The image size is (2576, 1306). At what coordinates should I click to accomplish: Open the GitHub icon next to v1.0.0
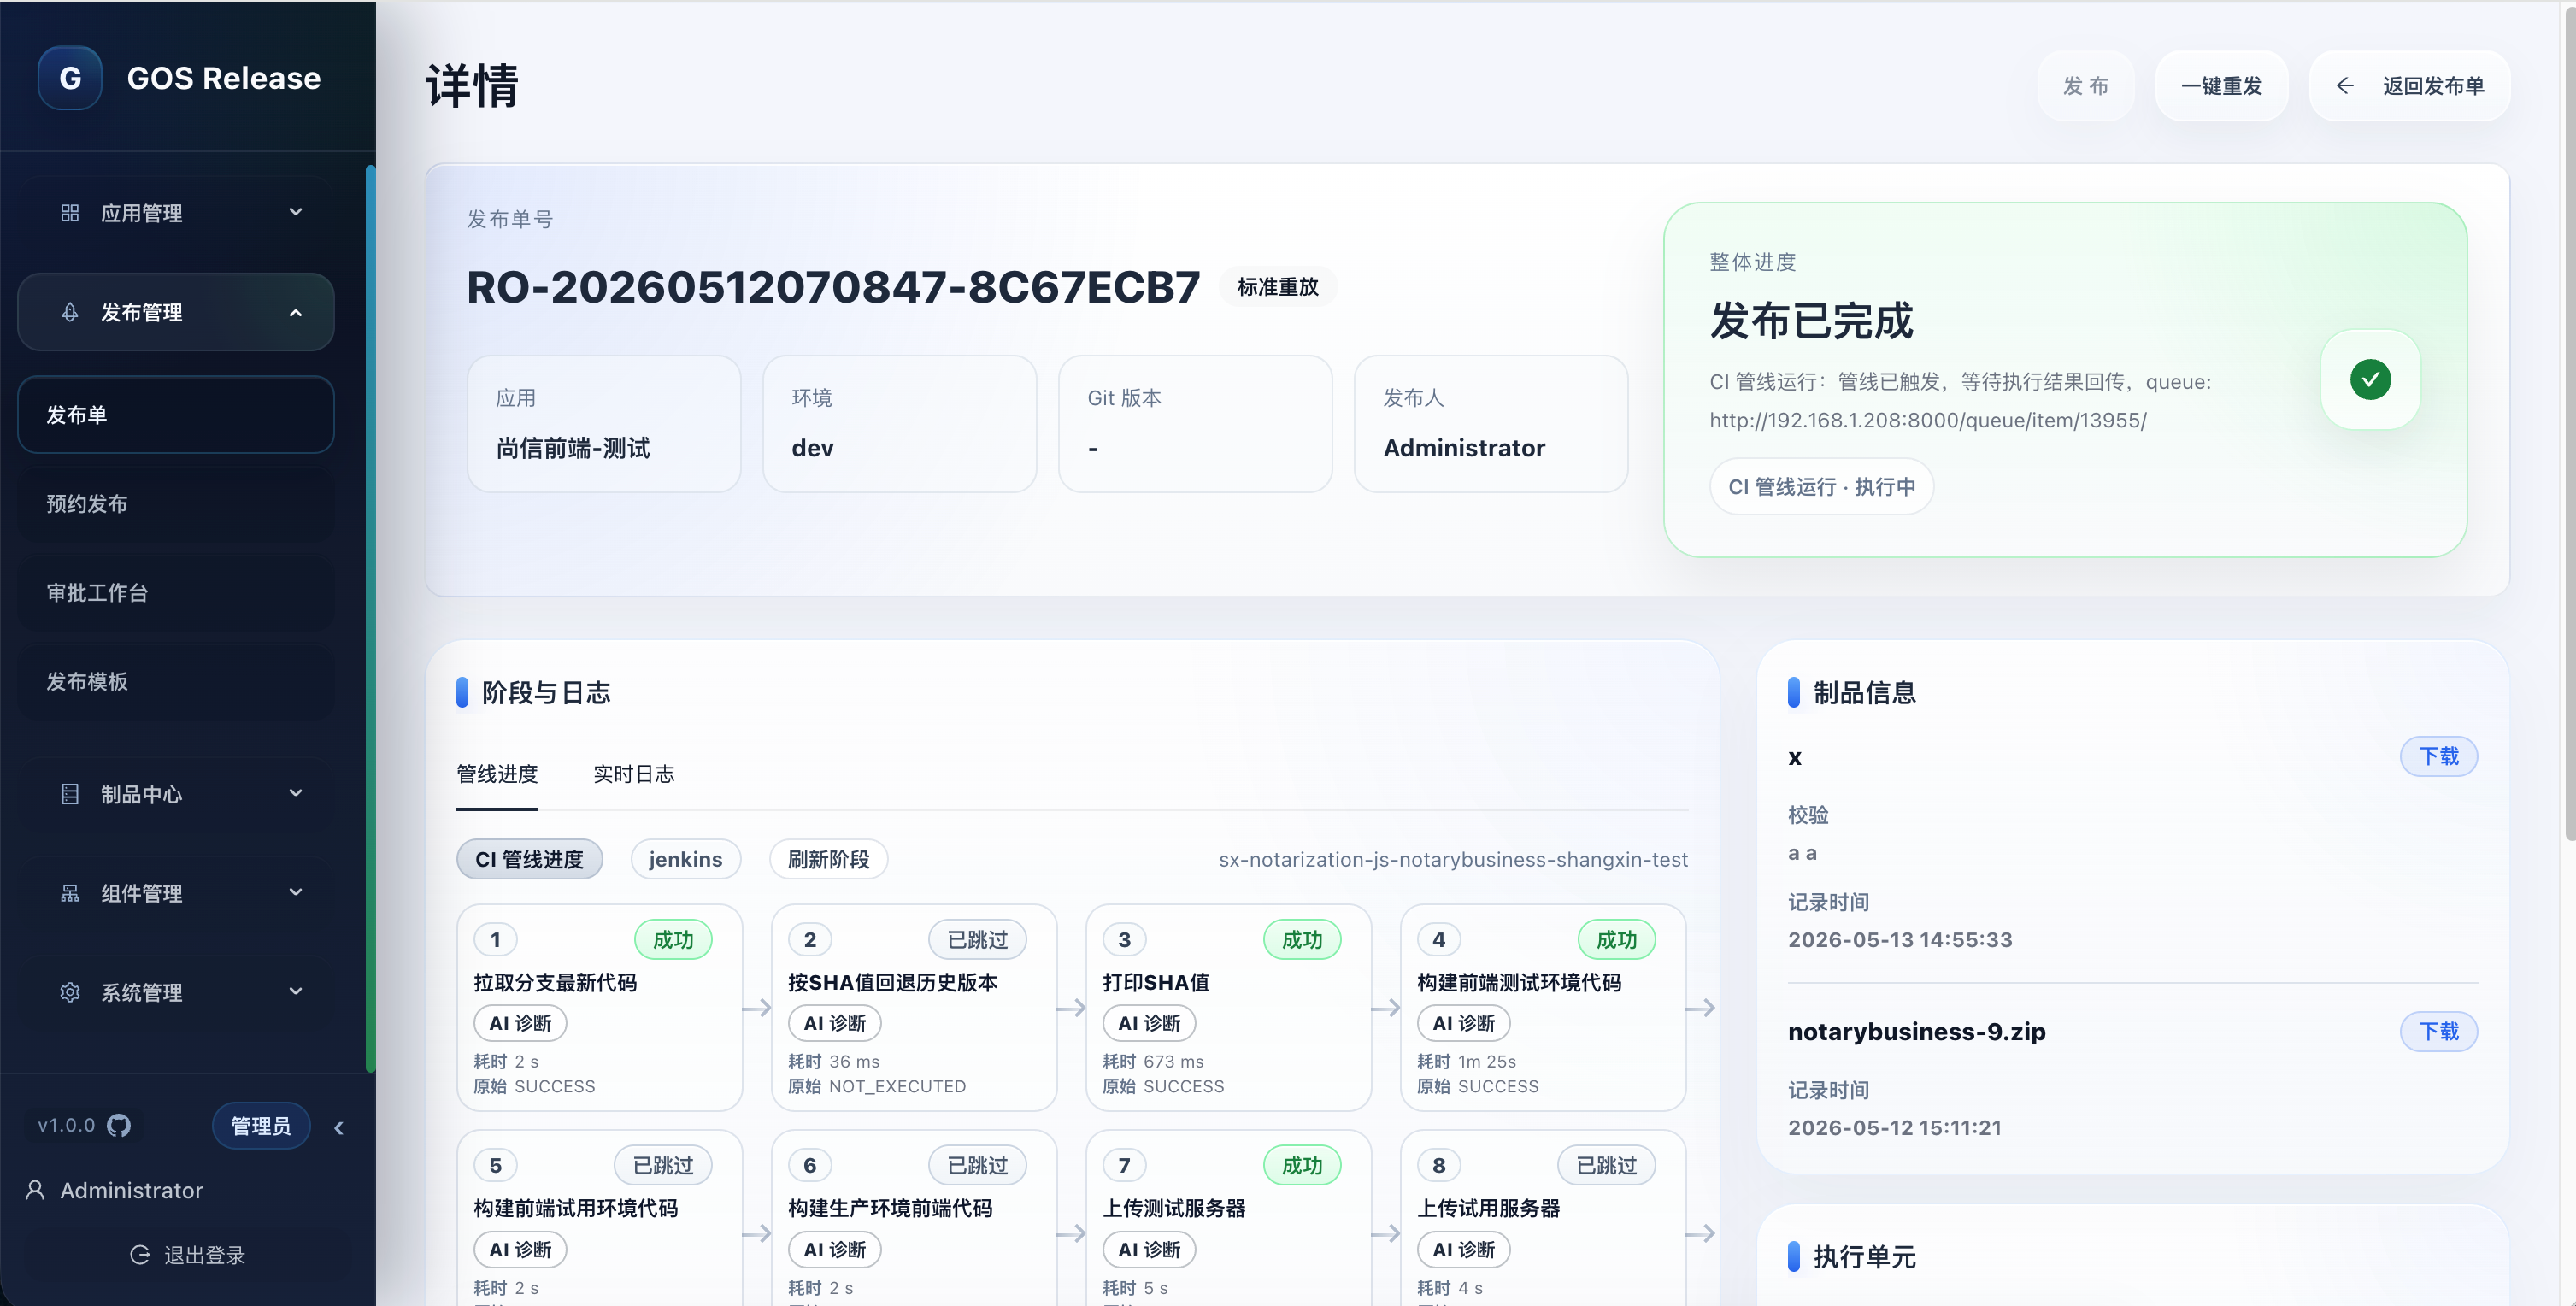point(119,1126)
